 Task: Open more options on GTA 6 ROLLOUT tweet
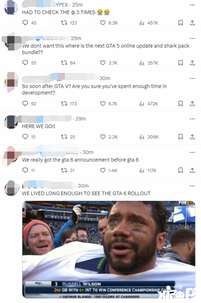click(x=192, y=186)
